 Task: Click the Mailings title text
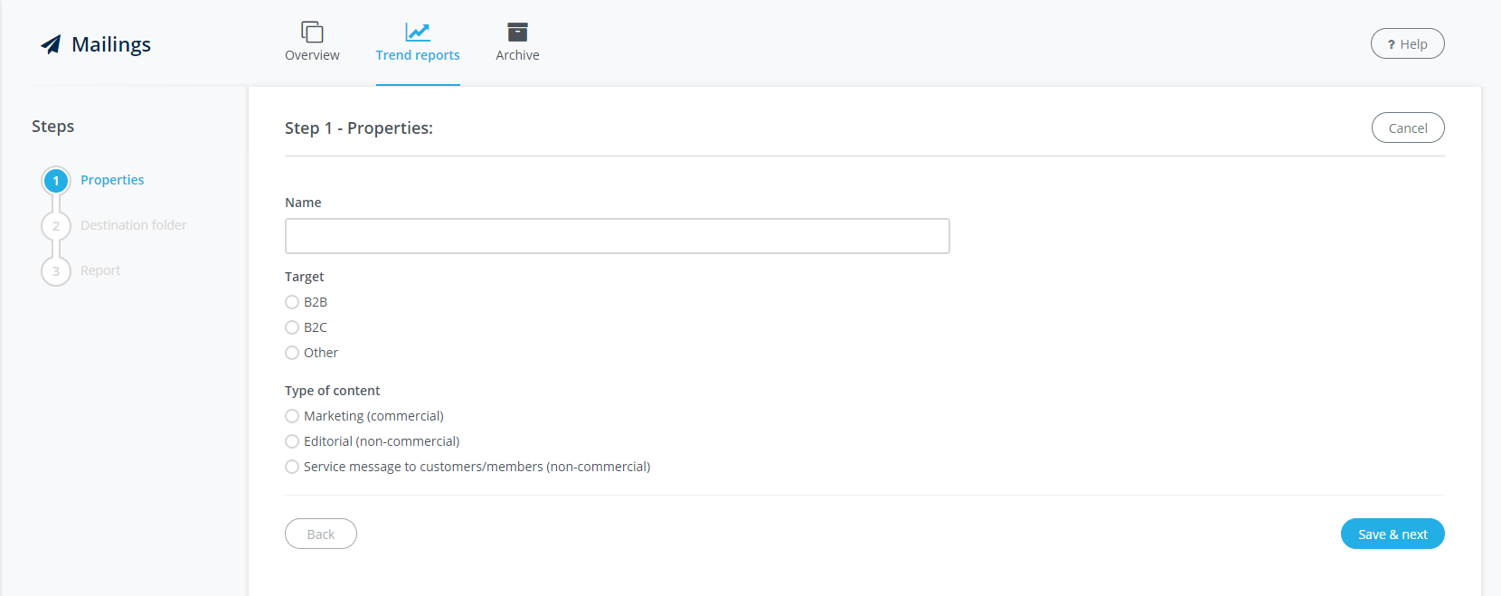pyautogui.click(x=111, y=44)
